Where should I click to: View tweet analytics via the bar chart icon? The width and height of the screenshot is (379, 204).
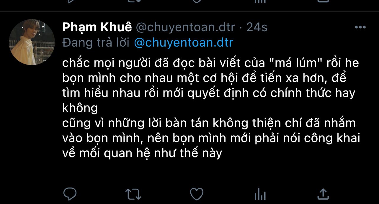tap(260, 195)
